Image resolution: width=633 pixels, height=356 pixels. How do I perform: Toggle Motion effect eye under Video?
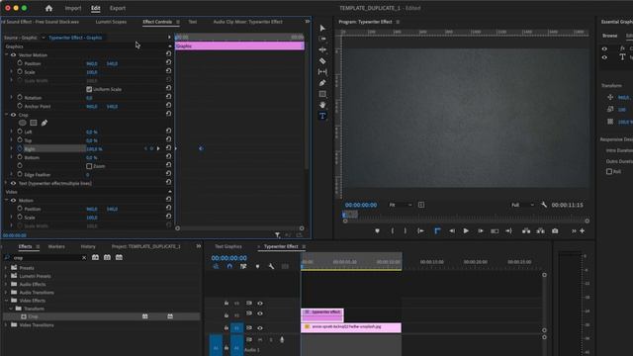tap(13, 200)
